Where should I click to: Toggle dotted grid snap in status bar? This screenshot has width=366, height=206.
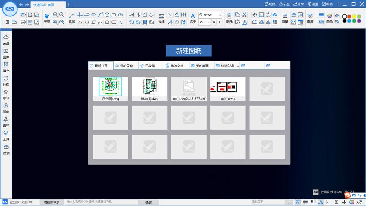(x=313, y=202)
